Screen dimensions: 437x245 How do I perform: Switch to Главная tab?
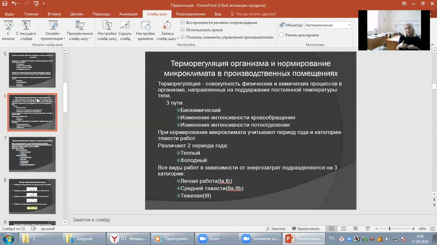pos(31,14)
